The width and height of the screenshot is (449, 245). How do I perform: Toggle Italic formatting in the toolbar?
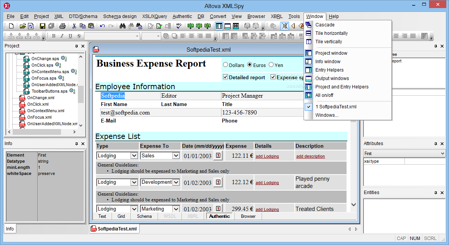[62, 36]
